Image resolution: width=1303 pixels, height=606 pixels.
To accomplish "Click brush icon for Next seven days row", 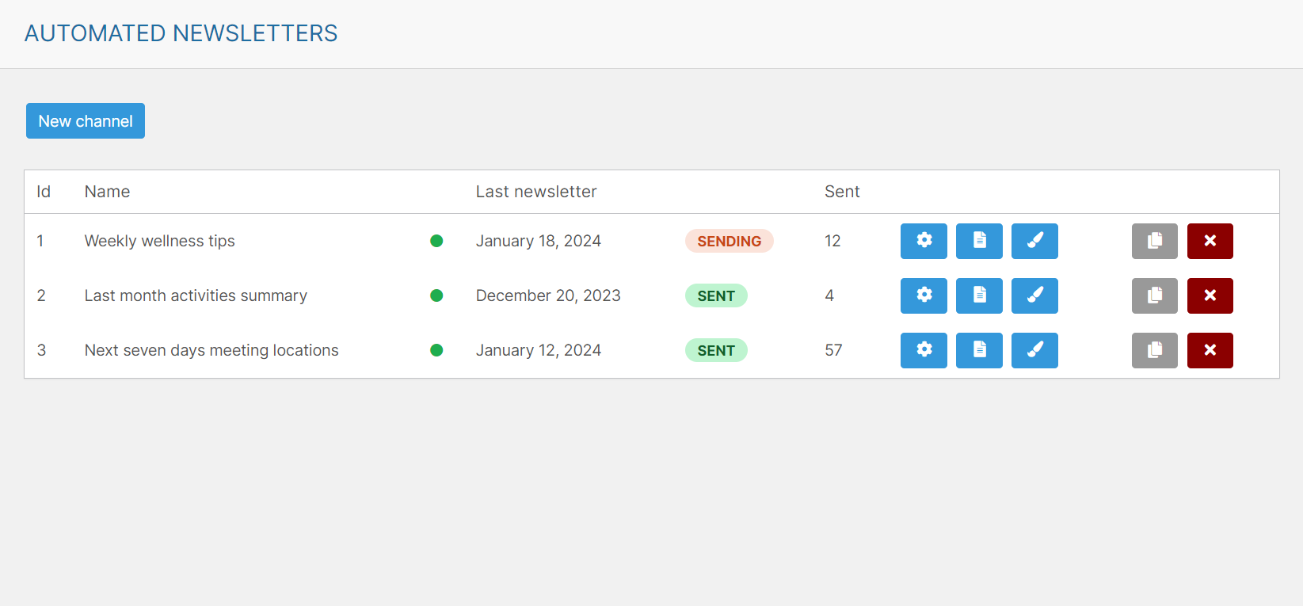I will click(1034, 350).
